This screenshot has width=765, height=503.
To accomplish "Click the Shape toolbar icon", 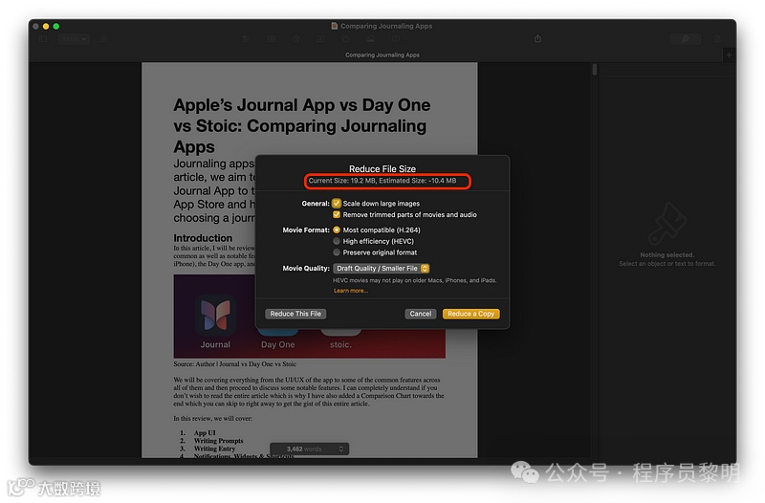I will [x=345, y=39].
